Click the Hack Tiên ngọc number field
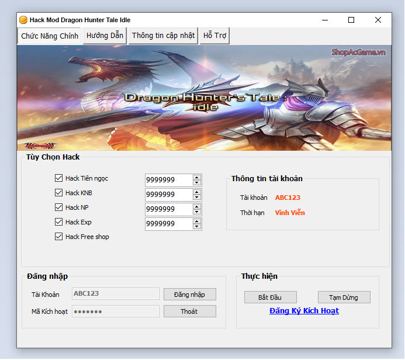This screenshot has height=360, width=405. click(169, 180)
